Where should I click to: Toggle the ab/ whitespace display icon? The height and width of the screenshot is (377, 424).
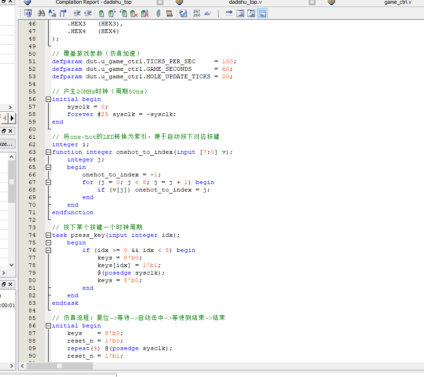[207, 13]
